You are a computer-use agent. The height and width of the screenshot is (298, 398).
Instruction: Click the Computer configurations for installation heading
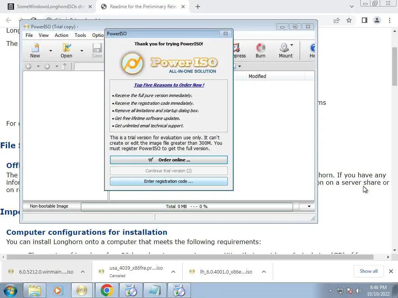(87, 232)
